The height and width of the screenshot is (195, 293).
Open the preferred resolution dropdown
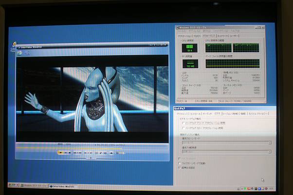(x=227, y=152)
